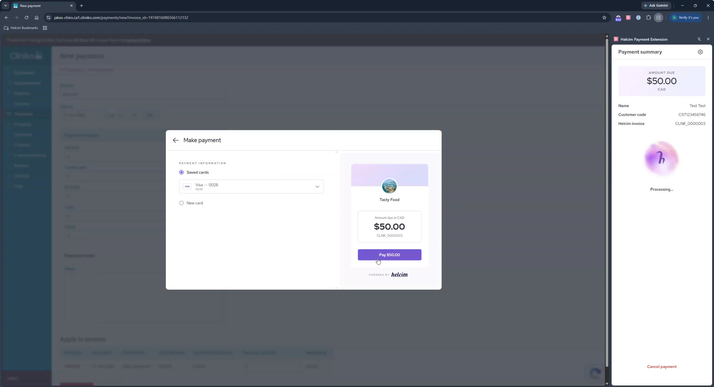Click the Ask Gemini button

(656, 6)
